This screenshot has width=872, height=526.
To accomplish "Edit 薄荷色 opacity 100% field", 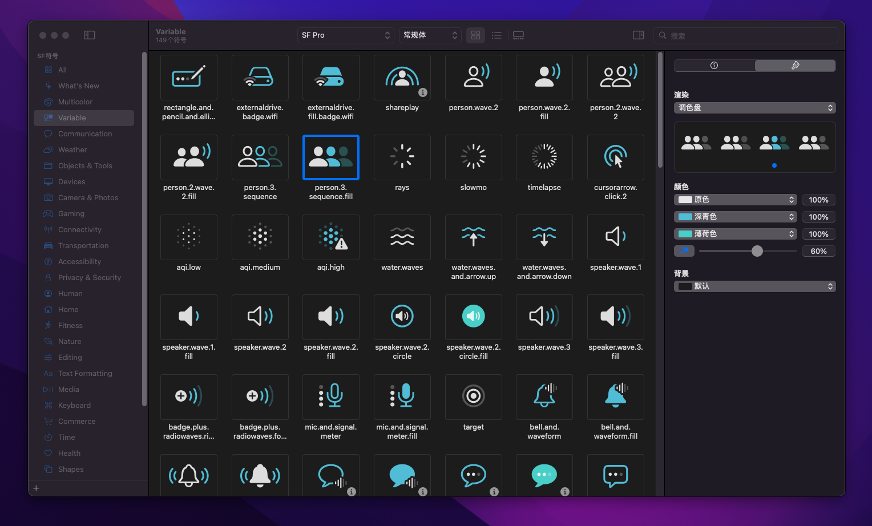I will (x=818, y=234).
